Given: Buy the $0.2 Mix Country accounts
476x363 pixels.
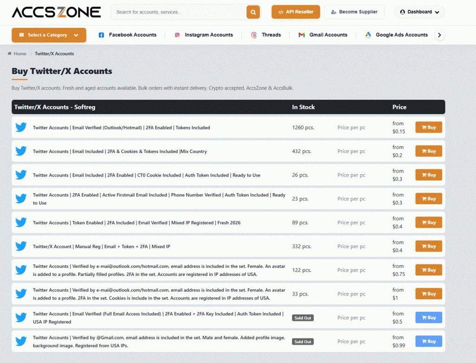Looking at the screenshot, I should pyautogui.click(x=429, y=151).
